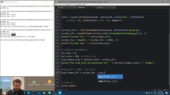Open Command Prompt from the taskbar
170x95 pixels.
(x=34, y=93)
